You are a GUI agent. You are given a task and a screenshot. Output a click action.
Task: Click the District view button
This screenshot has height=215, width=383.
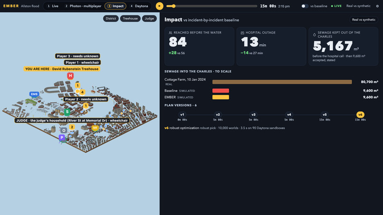(111, 19)
